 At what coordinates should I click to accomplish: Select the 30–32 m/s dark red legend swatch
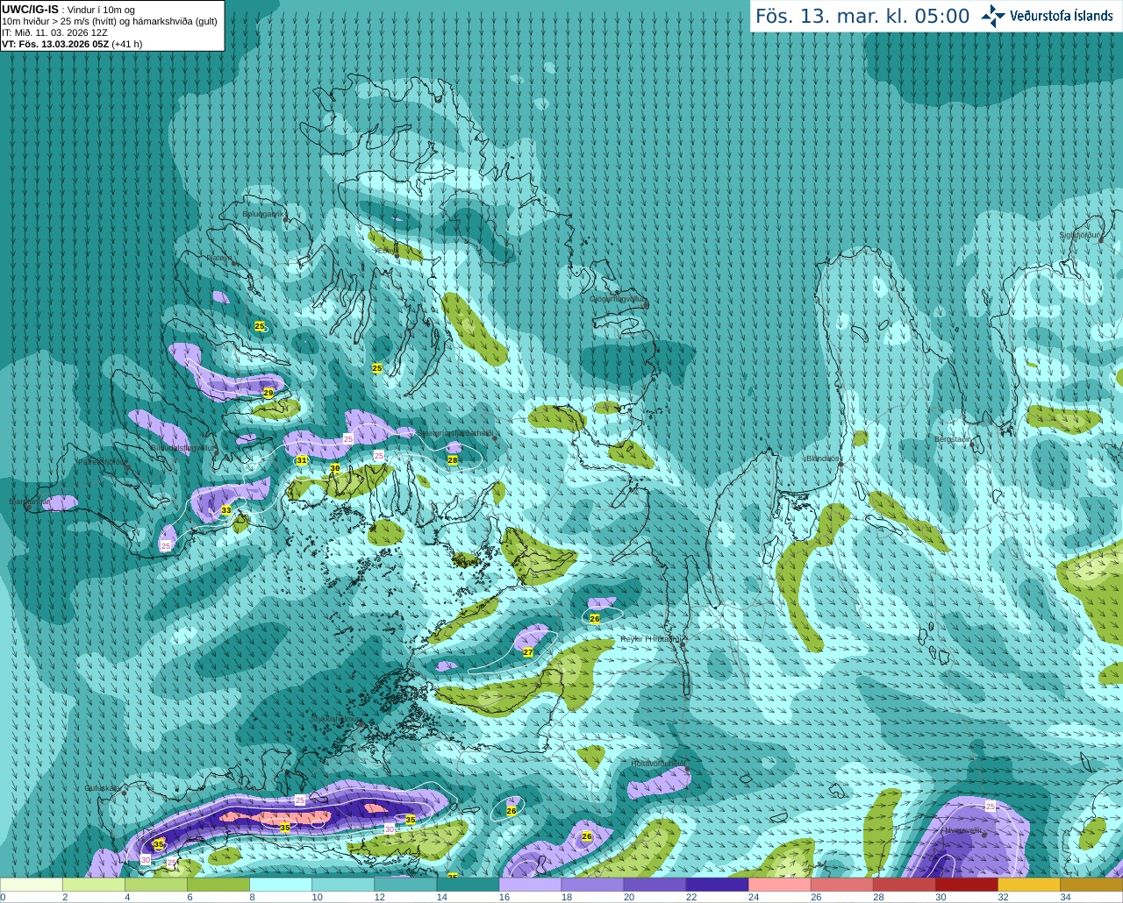[966, 885]
